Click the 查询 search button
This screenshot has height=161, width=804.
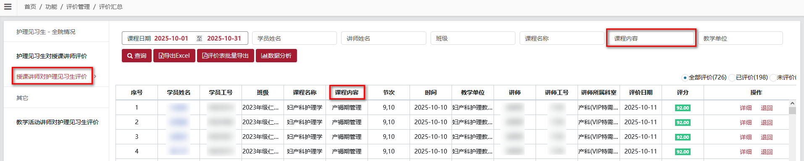tap(137, 56)
